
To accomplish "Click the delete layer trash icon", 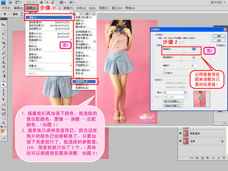I will tap(224, 158).
